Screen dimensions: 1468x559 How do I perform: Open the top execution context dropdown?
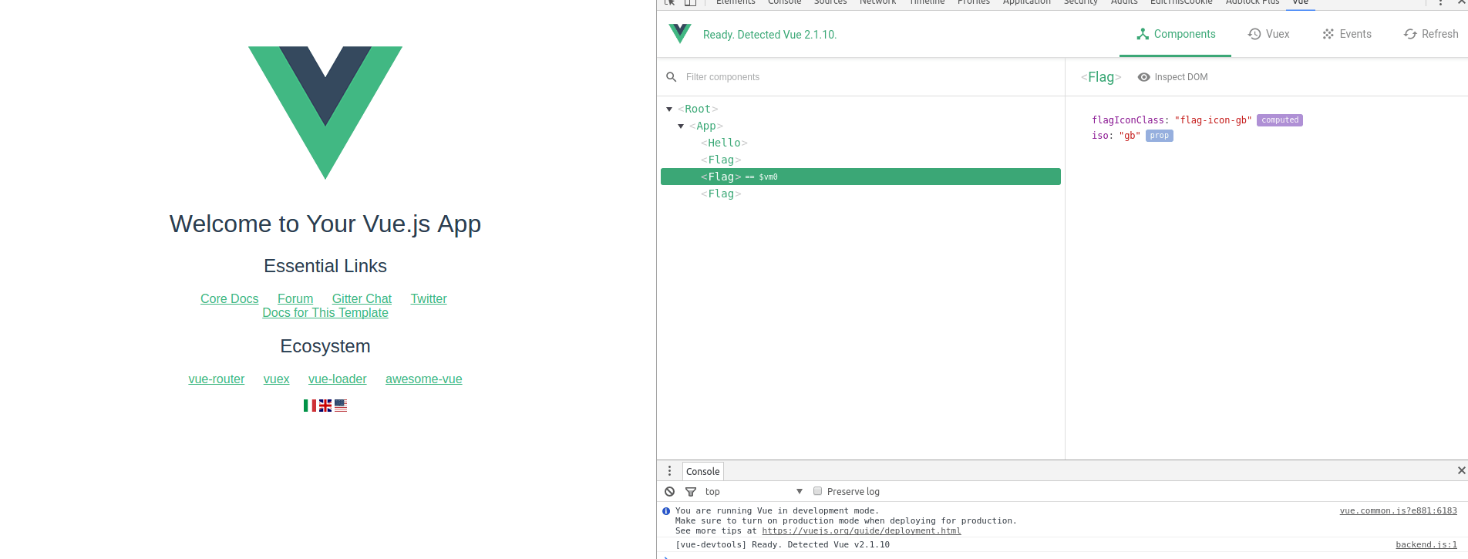[x=753, y=491]
